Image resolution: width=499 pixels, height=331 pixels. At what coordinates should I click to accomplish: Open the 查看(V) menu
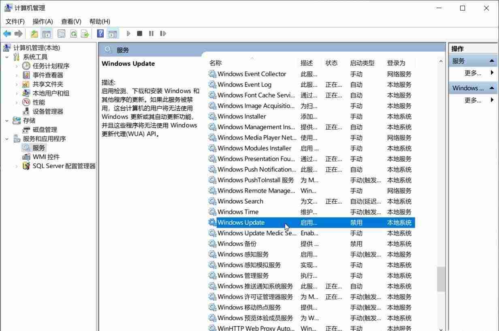(71, 21)
